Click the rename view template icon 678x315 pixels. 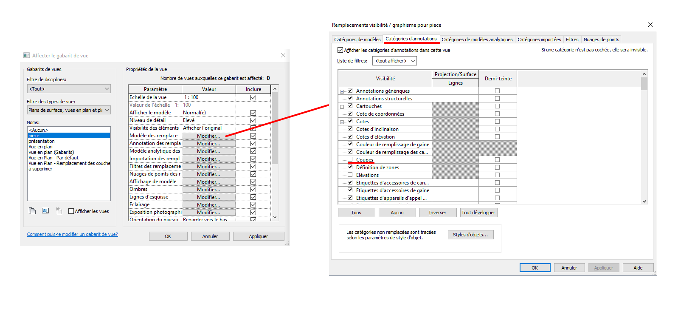click(x=45, y=211)
